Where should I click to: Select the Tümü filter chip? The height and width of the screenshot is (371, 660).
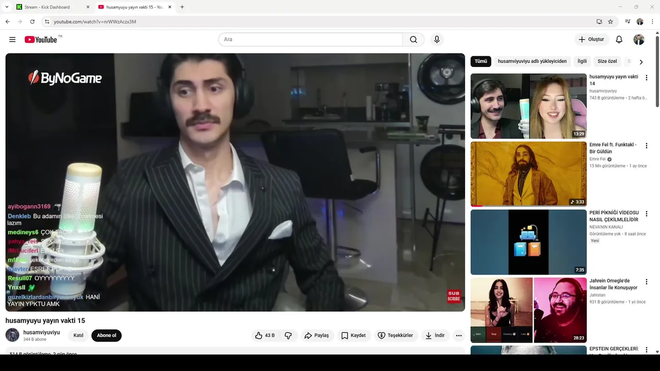[x=481, y=61]
